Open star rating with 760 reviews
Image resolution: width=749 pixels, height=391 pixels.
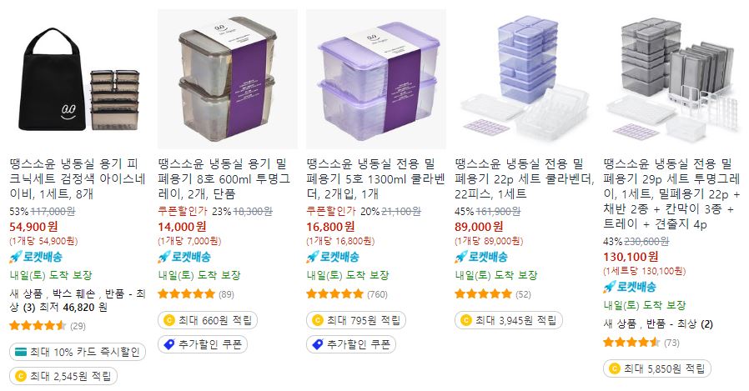(x=347, y=294)
